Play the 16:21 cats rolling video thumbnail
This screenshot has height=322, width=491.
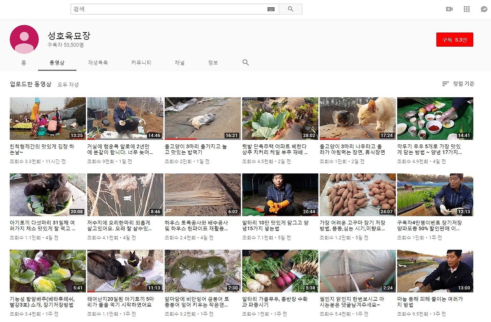[203, 118]
